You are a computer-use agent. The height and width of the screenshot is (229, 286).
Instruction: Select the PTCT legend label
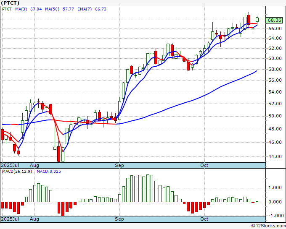click(7, 9)
